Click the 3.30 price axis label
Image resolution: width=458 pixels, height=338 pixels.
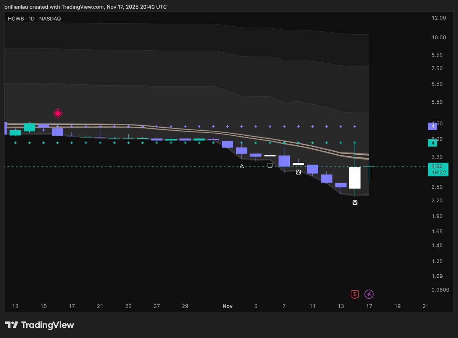437,157
